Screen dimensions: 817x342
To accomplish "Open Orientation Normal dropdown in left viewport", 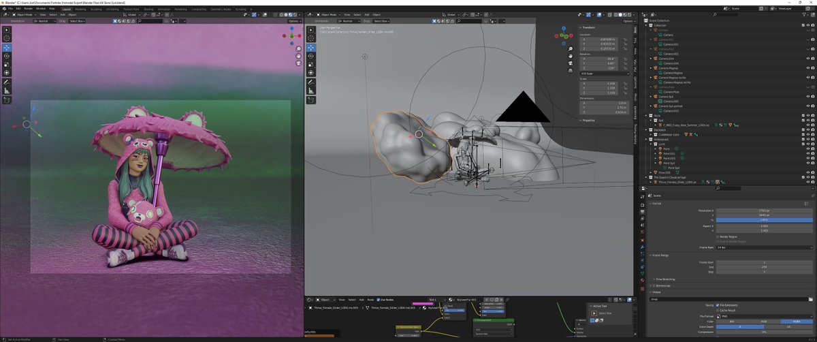I will (x=44, y=21).
